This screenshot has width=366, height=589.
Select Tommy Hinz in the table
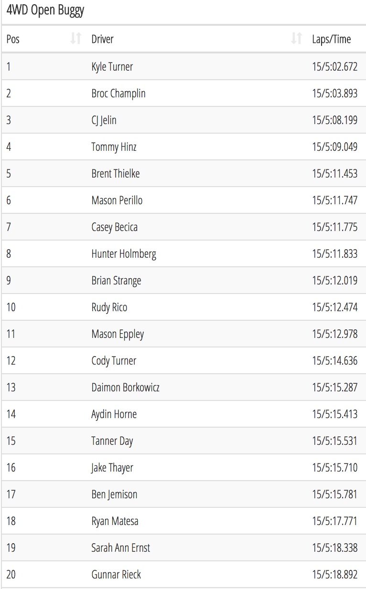point(114,147)
